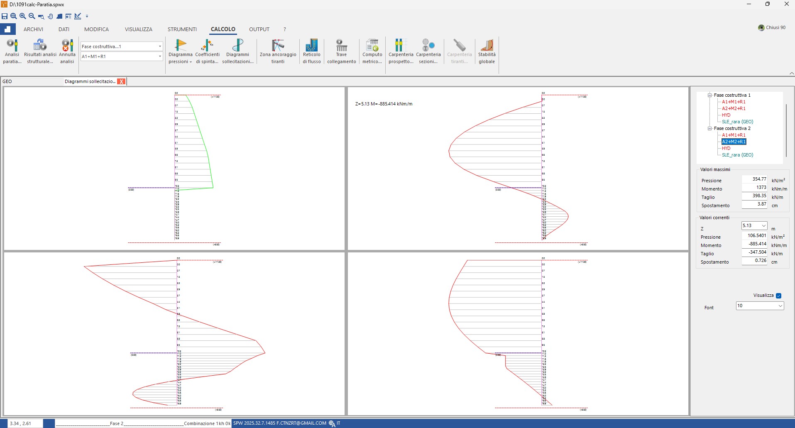
Task: Click the Fase 2 status bar label
Action: click(117, 423)
